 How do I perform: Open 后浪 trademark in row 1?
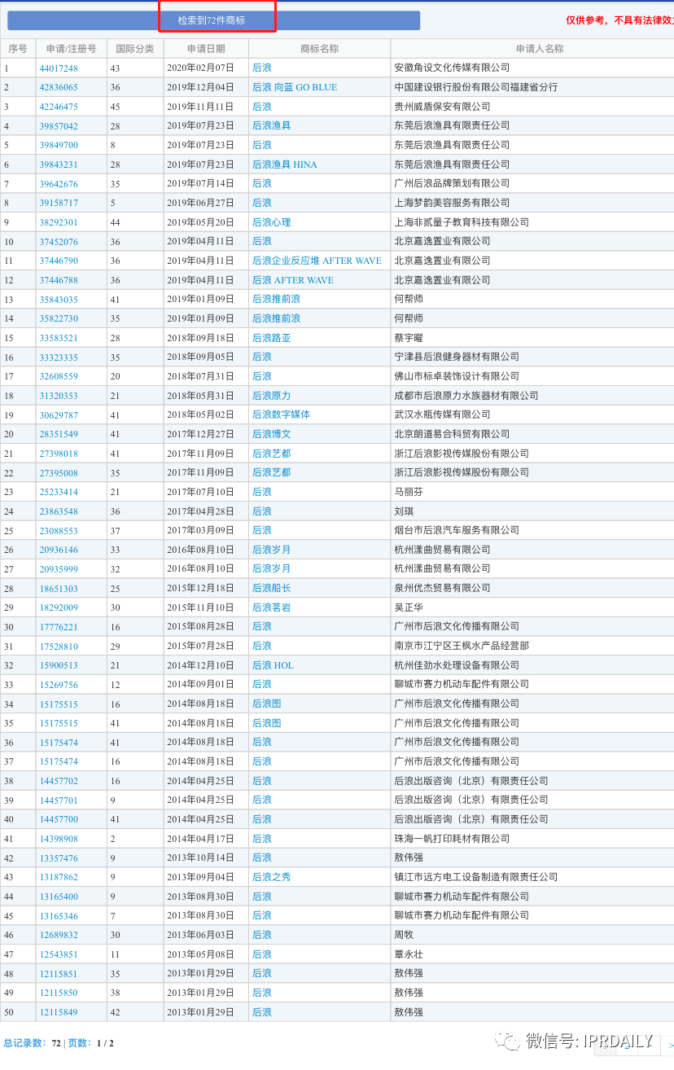pyautogui.click(x=261, y=68)
